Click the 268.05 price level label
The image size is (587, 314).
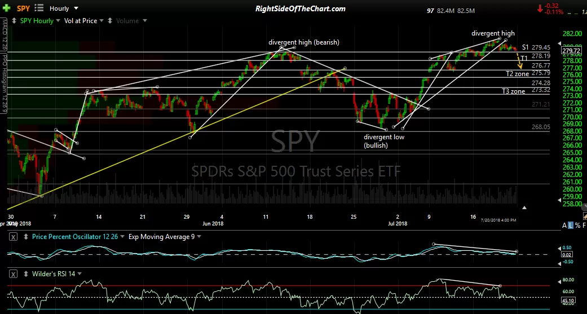point(541,127)
